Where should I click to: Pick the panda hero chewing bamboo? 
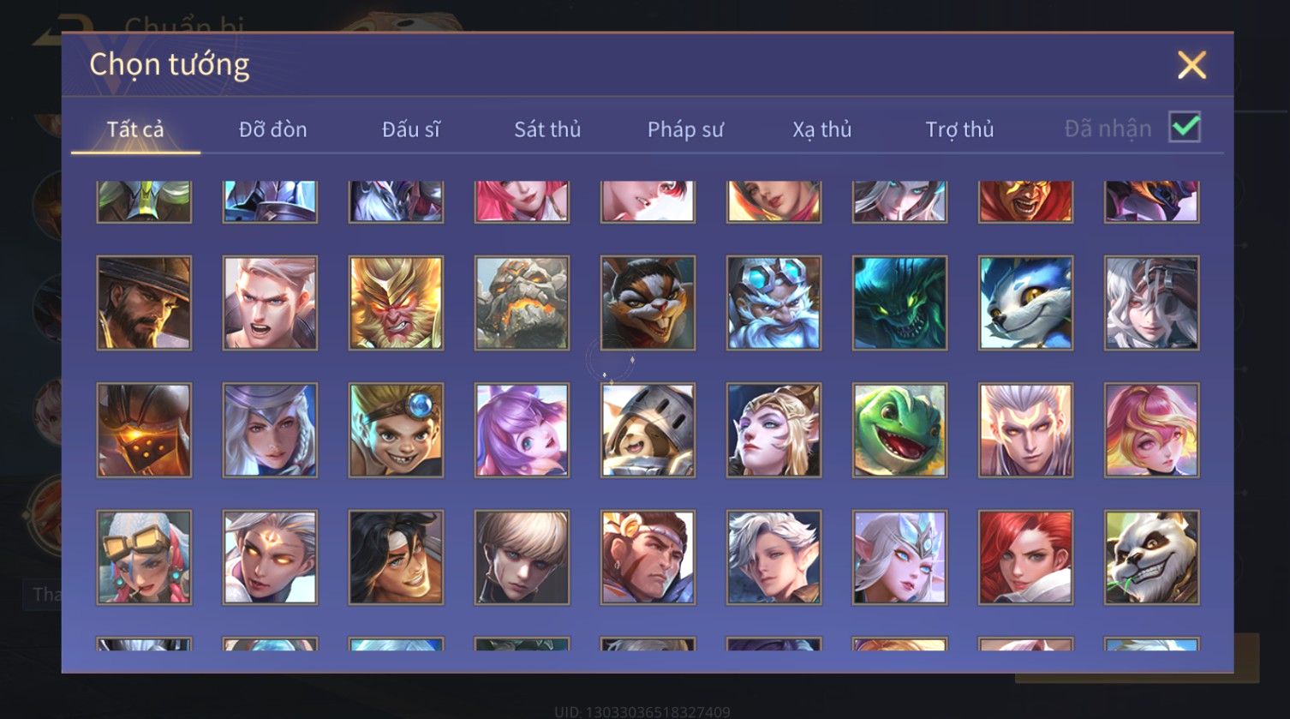(x=1151, y=557)
